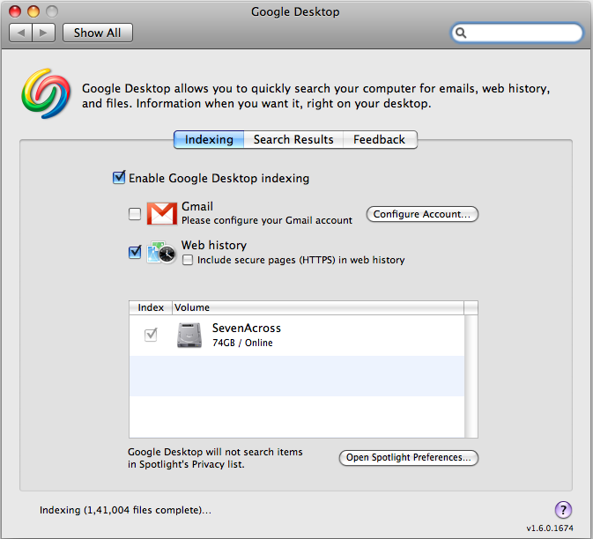Click the Indexing files complete status text
593x539 pixels.
[x=125, y=510]
